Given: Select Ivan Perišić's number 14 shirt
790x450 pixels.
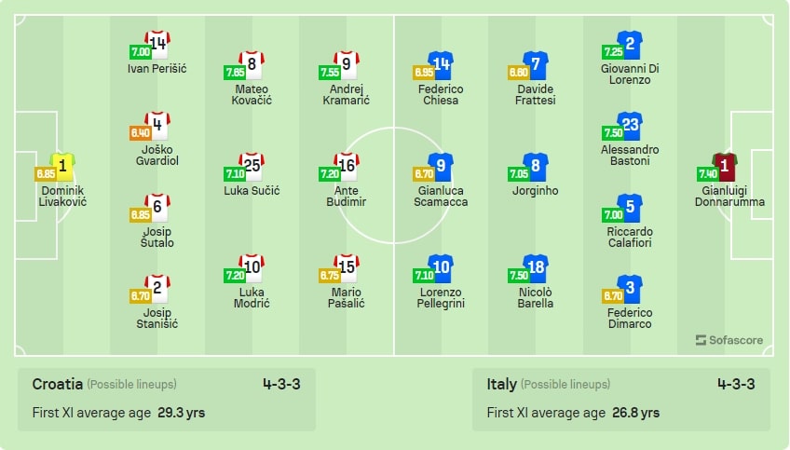Looking at the screenshot, I should (157, 44).
